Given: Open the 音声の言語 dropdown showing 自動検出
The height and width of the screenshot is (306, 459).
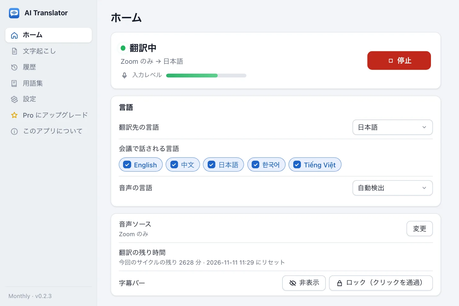Looking at the screenshot, I should point(393,188).
